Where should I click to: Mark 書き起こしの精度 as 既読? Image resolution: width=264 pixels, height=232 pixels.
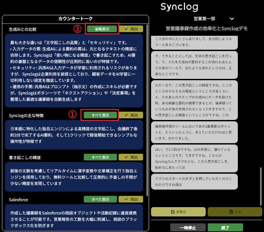click(x=131, y=157)
